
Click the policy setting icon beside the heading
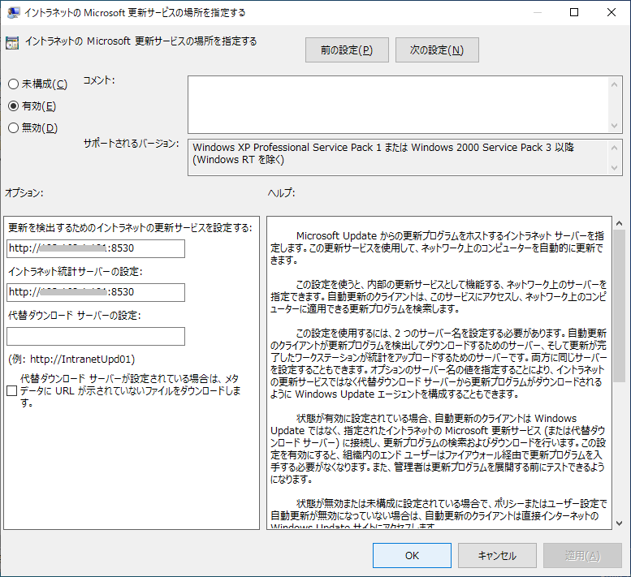pos(12,43)
